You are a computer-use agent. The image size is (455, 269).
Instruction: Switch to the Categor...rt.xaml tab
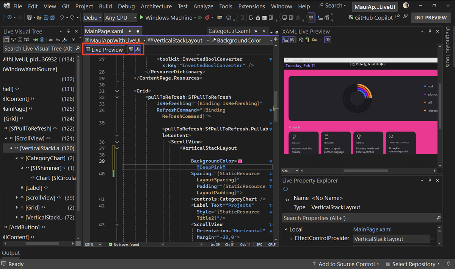click(229, 31)
